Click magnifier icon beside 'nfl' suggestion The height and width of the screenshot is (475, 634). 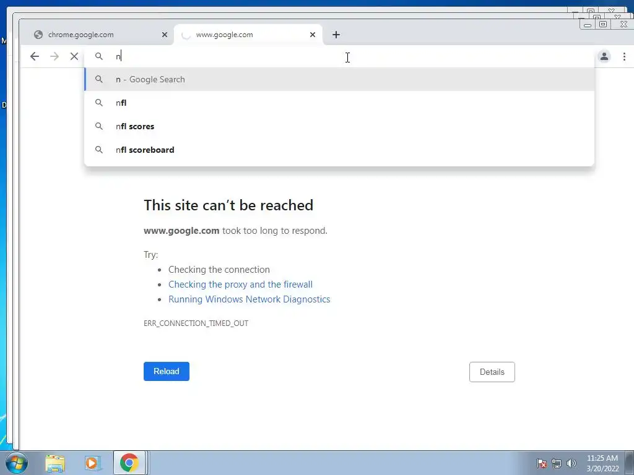[98, 103]
